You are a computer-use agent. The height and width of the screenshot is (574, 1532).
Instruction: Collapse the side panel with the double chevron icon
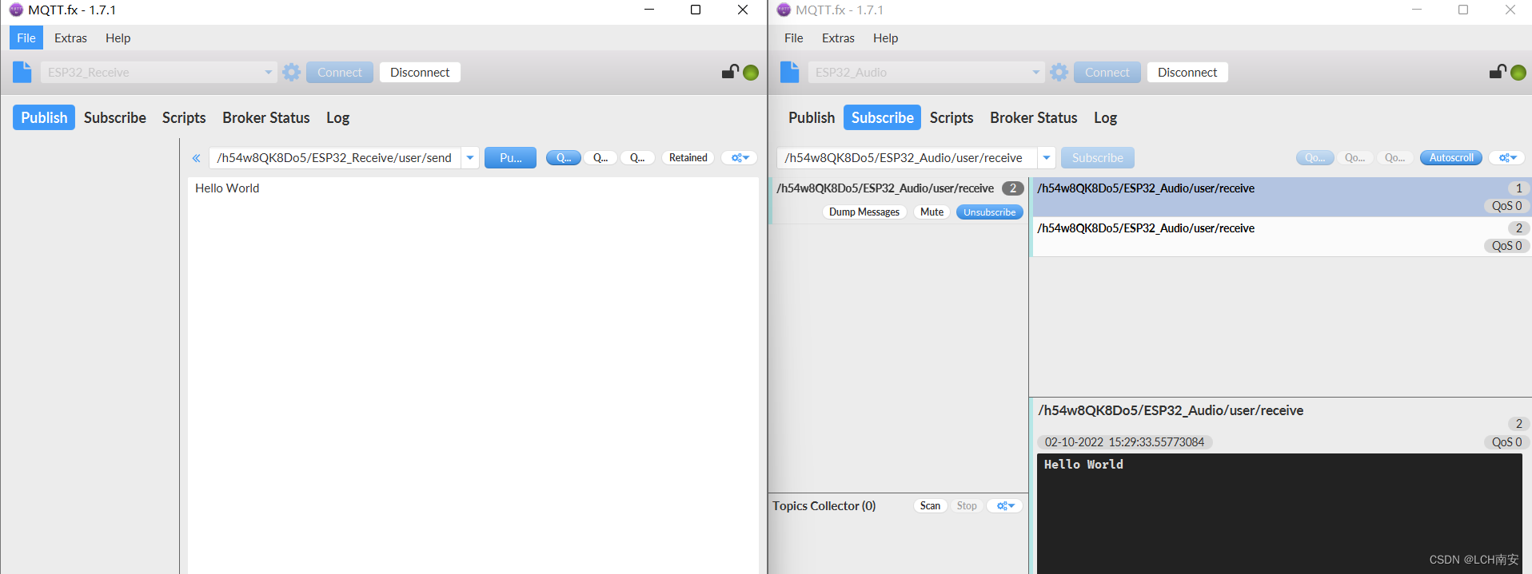pos(196,158)
